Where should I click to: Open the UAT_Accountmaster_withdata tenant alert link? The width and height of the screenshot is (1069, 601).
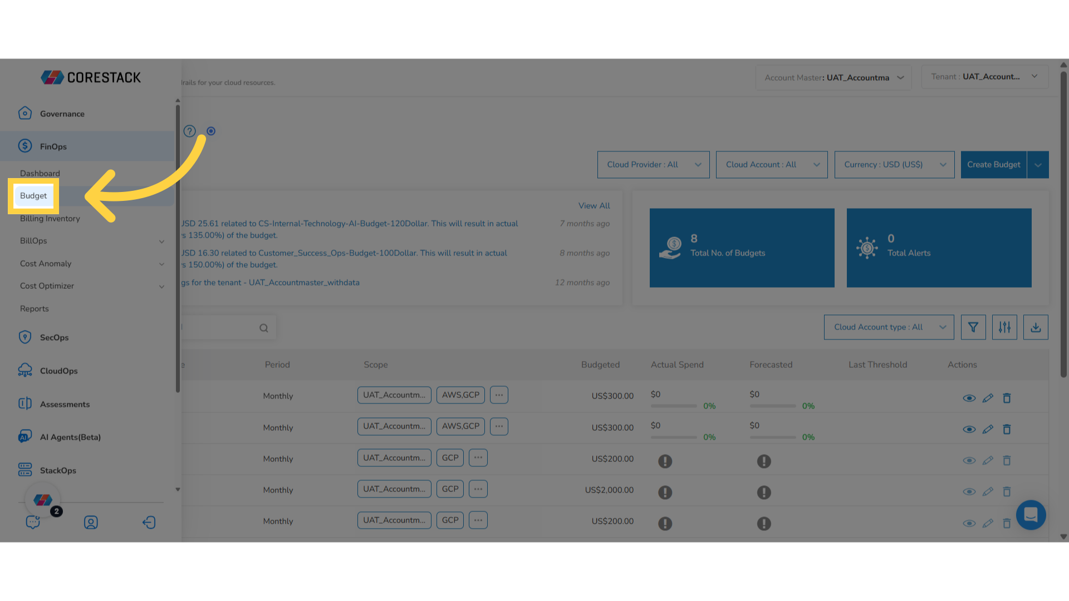coord(271,283)
